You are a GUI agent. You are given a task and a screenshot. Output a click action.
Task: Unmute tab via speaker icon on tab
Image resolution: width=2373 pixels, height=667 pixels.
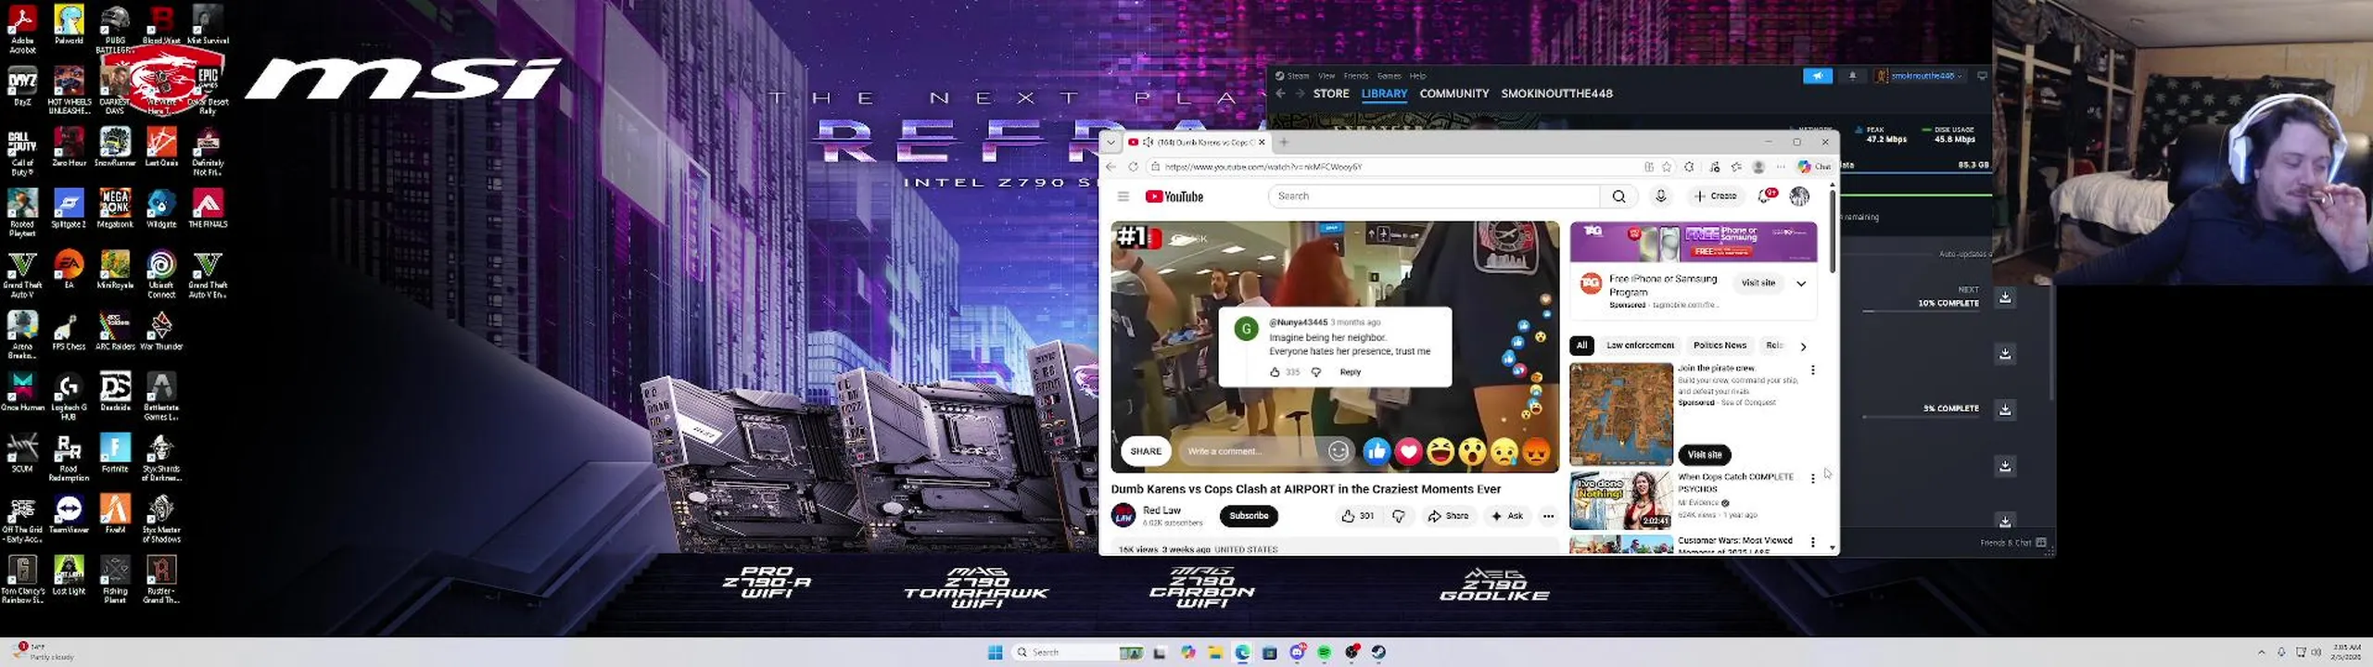coord(1148,142)
